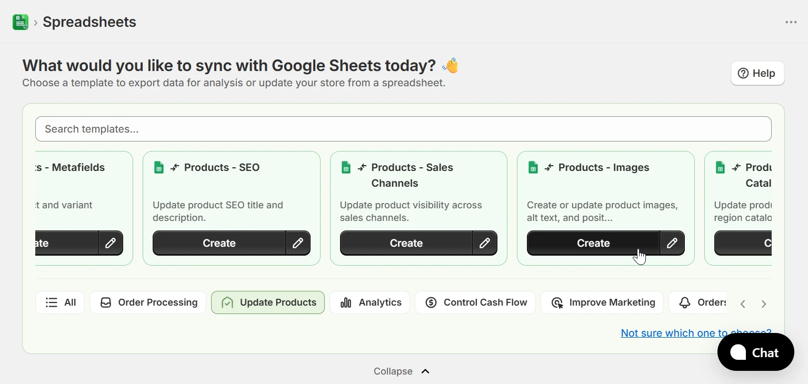
Task: Click the sheet icon on Products - SEO
Action: (158, 167)
